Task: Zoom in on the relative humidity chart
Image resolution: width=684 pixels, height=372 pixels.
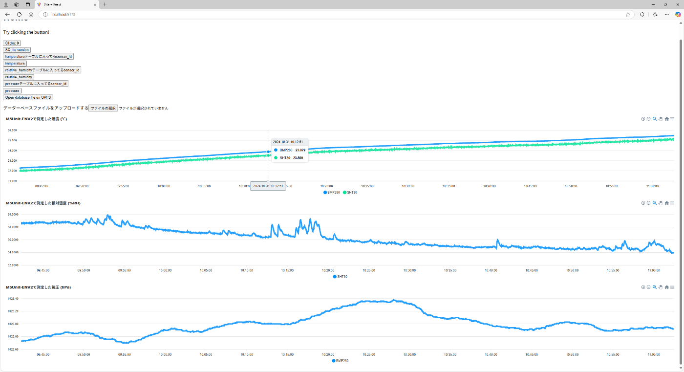Action: pyautogui.click(x=643, y=203)
